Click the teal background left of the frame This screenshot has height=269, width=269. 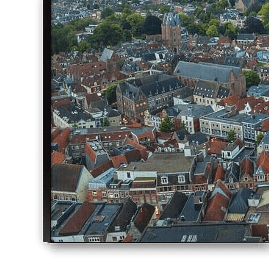[x=17, y=134]
